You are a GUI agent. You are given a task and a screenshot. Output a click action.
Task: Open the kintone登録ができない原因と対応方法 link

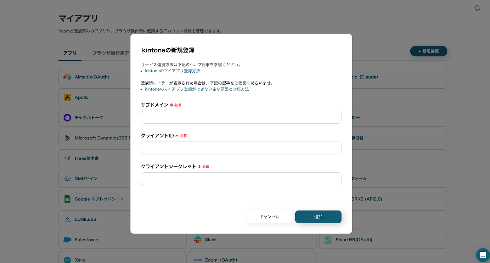click(x=197, y=89)
